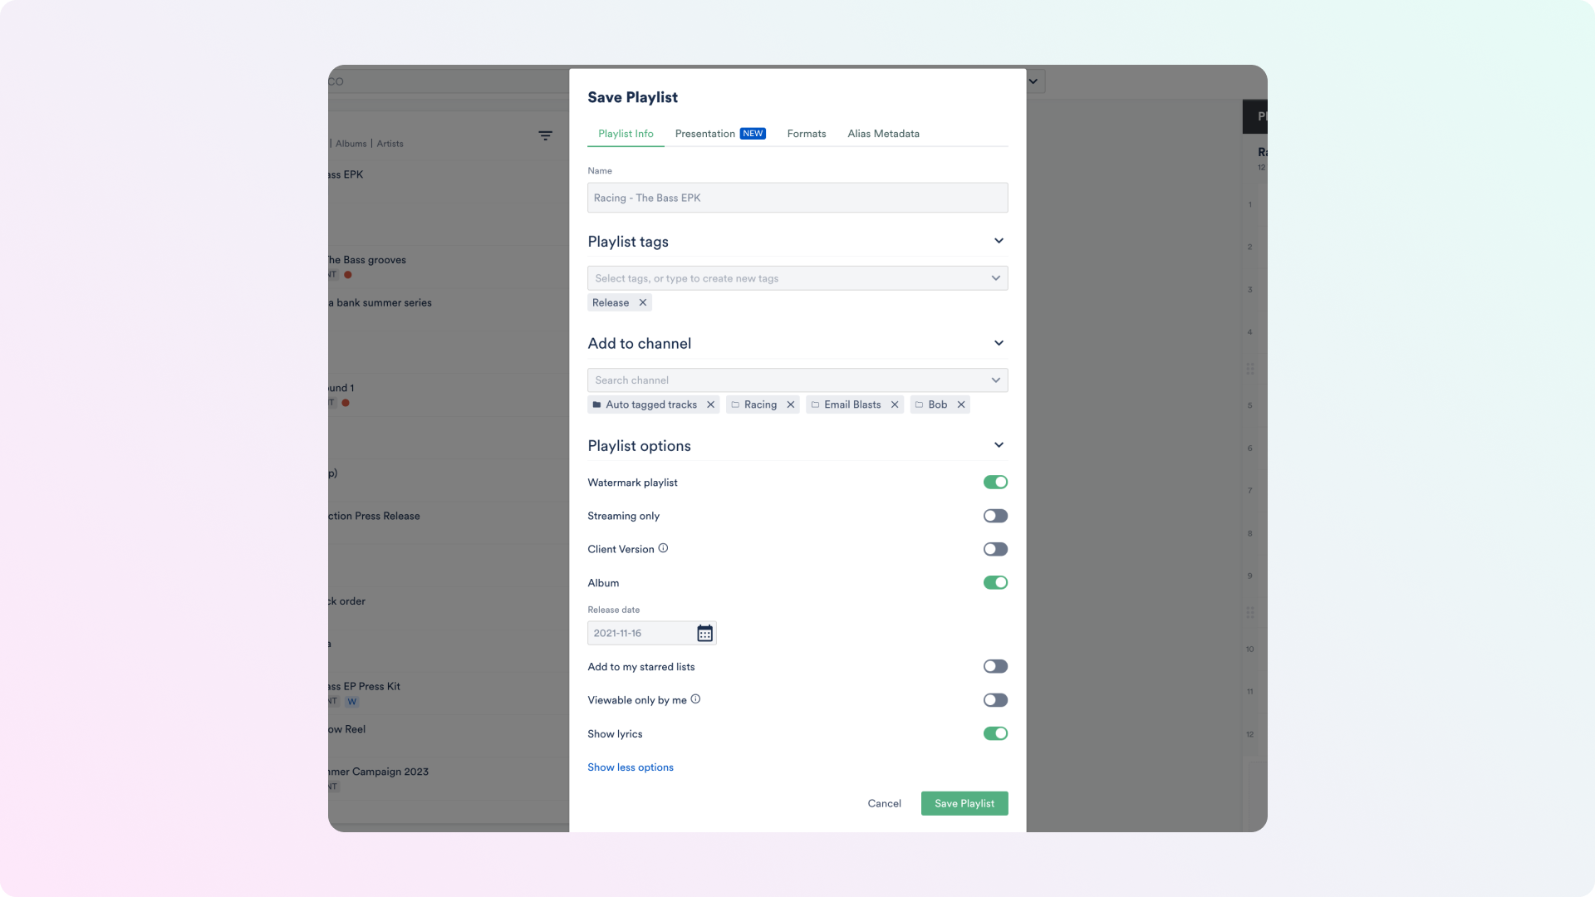Turn off the Show lyrics toggle
The height and width of the screenshot is (897, 1595).
coord(994,733)
